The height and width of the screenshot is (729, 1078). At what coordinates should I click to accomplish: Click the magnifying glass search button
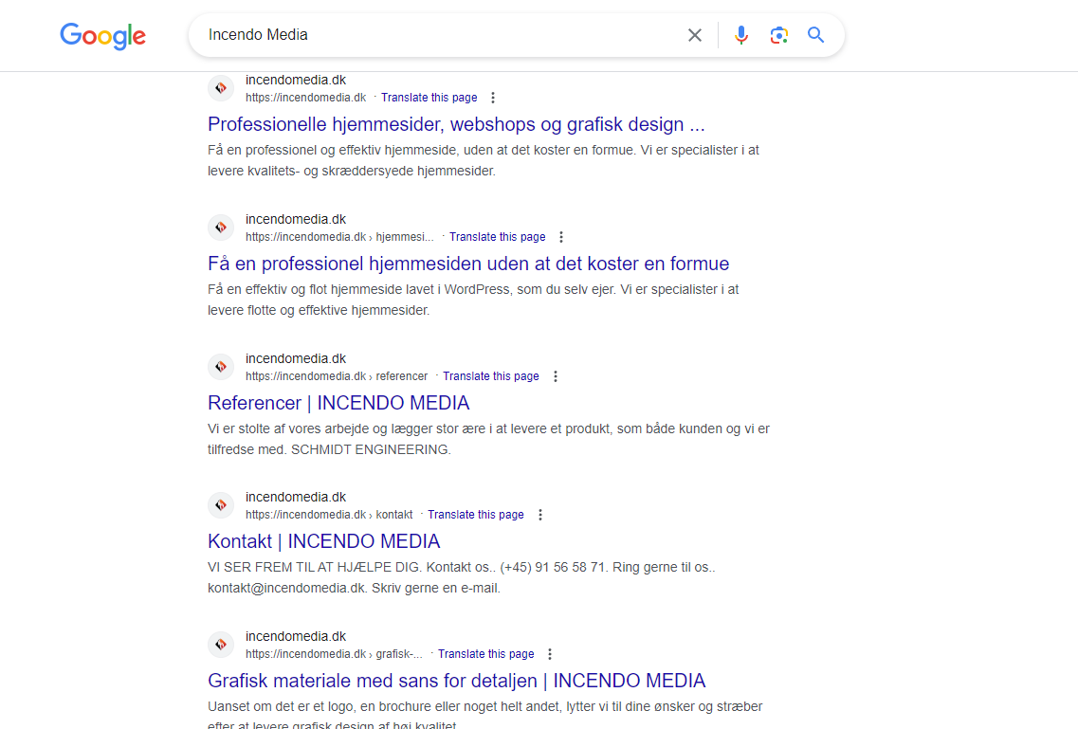(x=815, y=35)
